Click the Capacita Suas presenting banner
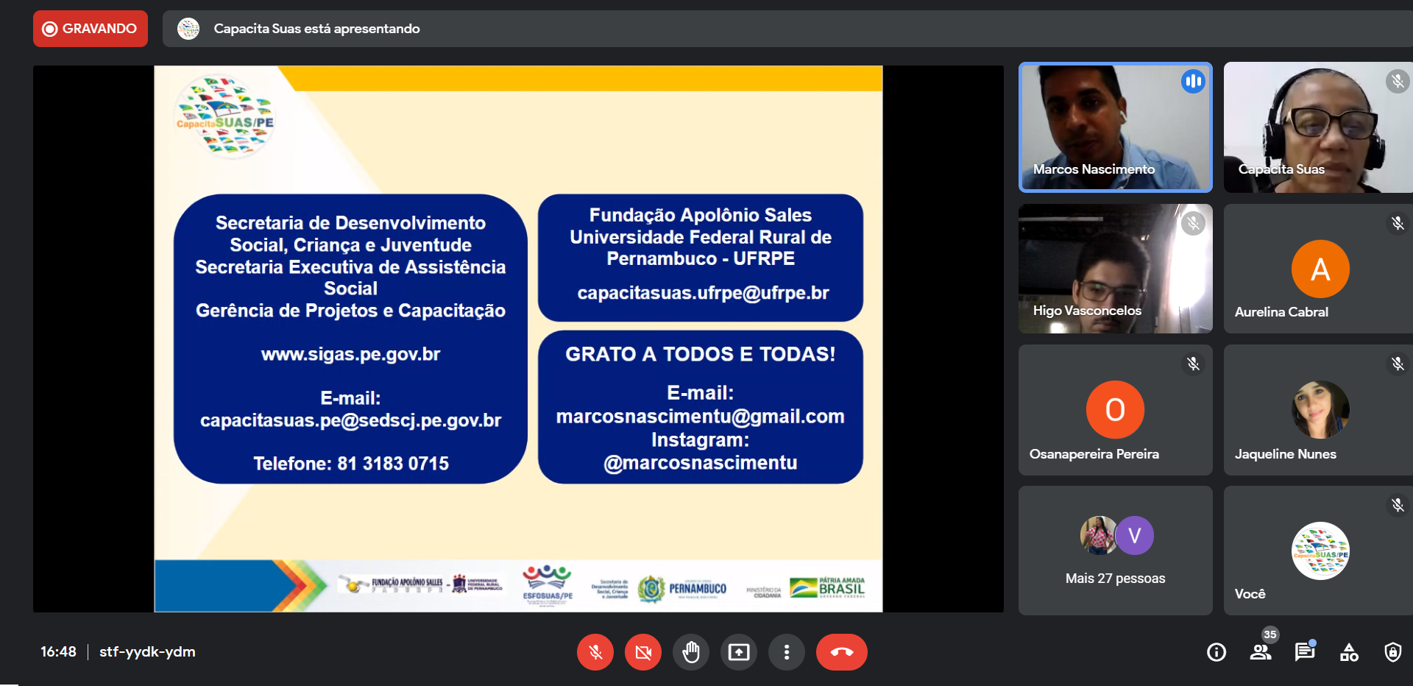Viewport: 1413px width, 686px height. [316, 29]
